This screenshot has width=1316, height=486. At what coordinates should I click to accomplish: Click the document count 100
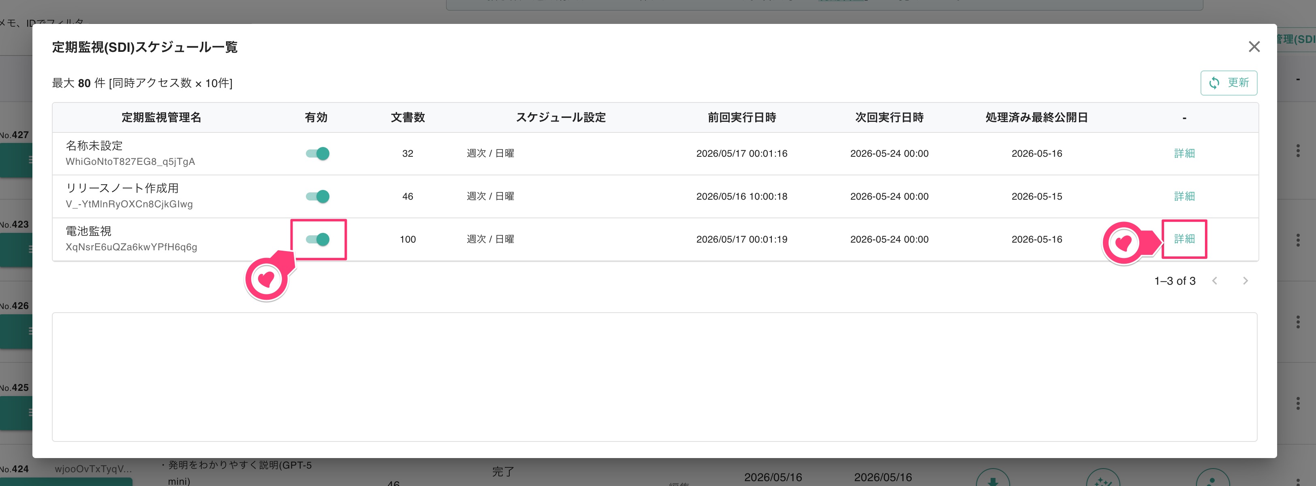408,239
